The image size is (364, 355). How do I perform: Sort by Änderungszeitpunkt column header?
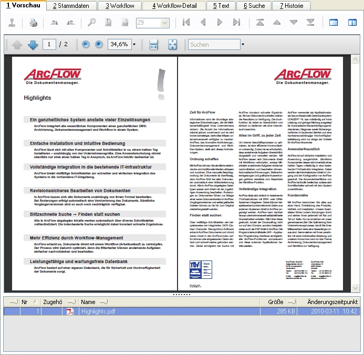click(x=329, y=302)
